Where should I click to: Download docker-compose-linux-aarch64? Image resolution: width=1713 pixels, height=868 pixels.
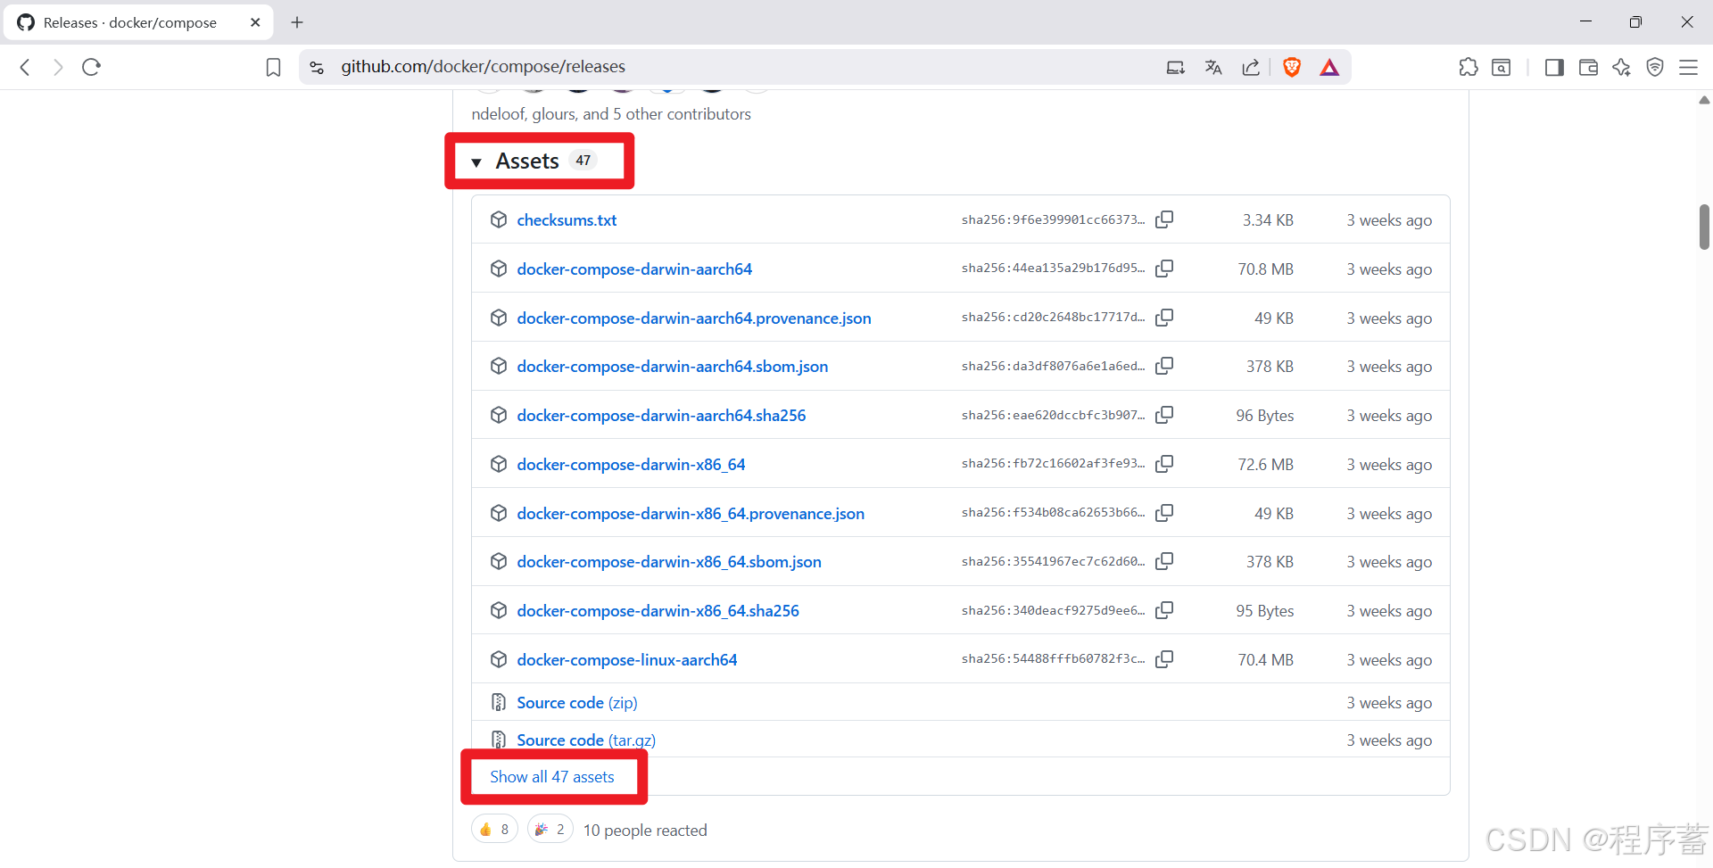pos(626,659)
